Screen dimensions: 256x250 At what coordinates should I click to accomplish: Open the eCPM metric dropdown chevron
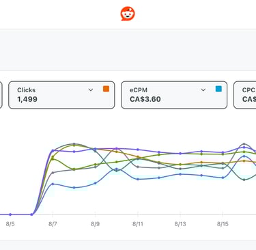(203, 90)
